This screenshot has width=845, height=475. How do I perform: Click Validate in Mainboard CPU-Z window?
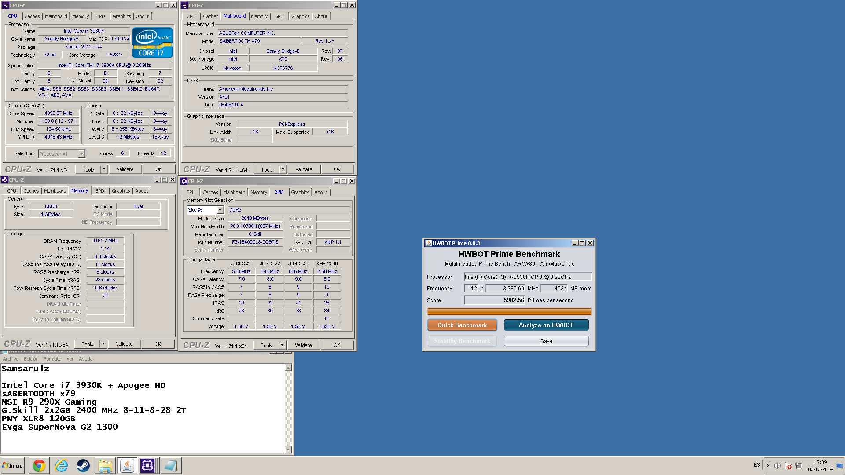click(304, 169)
